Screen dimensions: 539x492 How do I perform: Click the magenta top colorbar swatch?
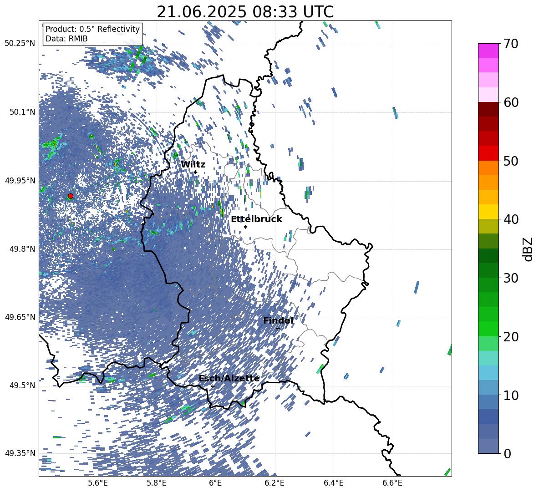click(488, 51)
